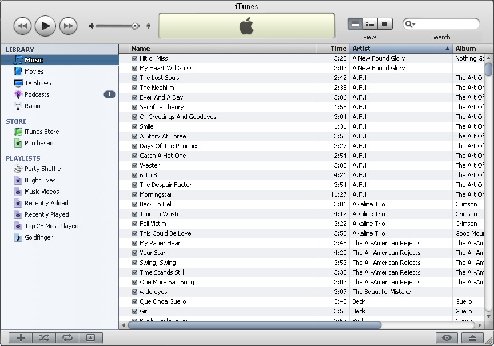This screenshot has height=346, width=494.
Task: Show or hide the artwork viewer
Action: coord(91,338)
